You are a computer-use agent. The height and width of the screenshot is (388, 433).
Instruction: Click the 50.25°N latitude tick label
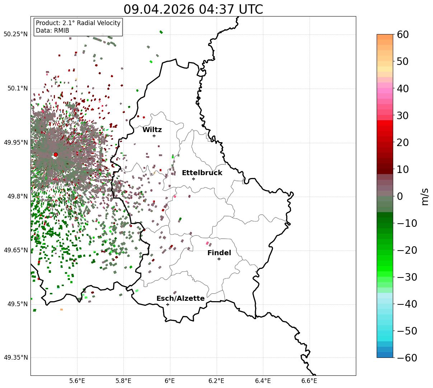pyautogui.click(x=15, y=34)
